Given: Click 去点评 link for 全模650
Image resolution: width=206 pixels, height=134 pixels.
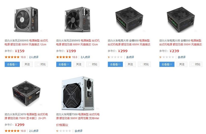Looking at the screenshot, I should (x=130, y=57).
